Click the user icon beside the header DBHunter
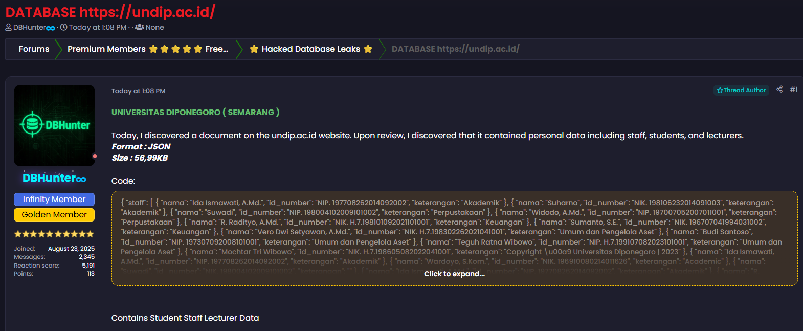 pos(8,27)
